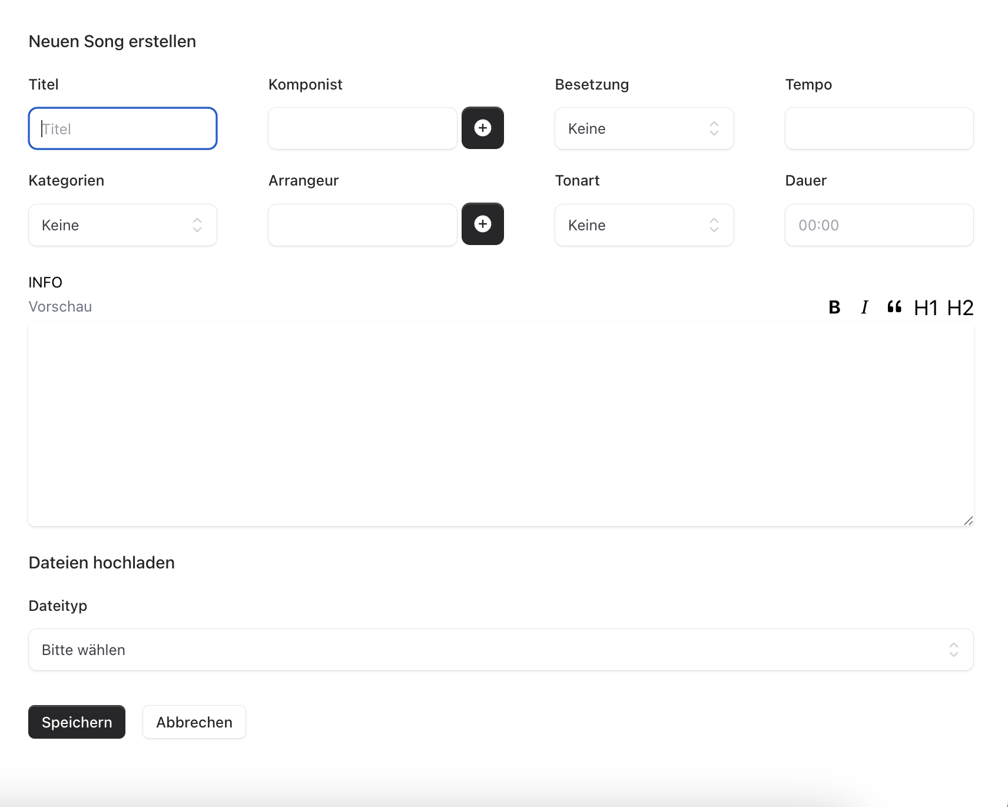This screenshot has width=1008, height=807.
Task: Open the Besetzung dropdown
Action: point(644,128)
